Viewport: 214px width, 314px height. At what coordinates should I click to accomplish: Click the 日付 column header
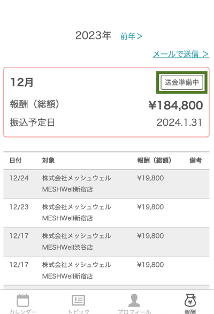tap(16, 160)
